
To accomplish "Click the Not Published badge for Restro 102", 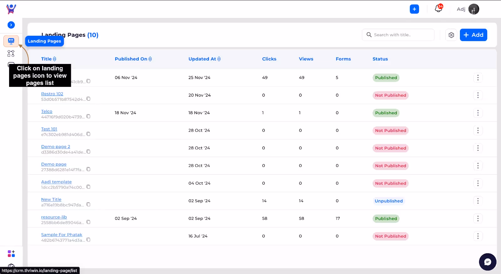I will (390, 95).
